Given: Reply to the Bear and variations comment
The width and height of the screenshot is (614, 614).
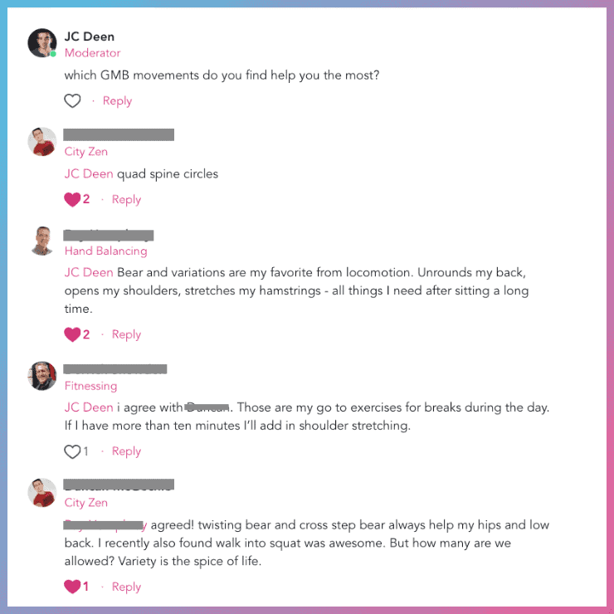Looking at the screenshot, I should tap(126, 334).
